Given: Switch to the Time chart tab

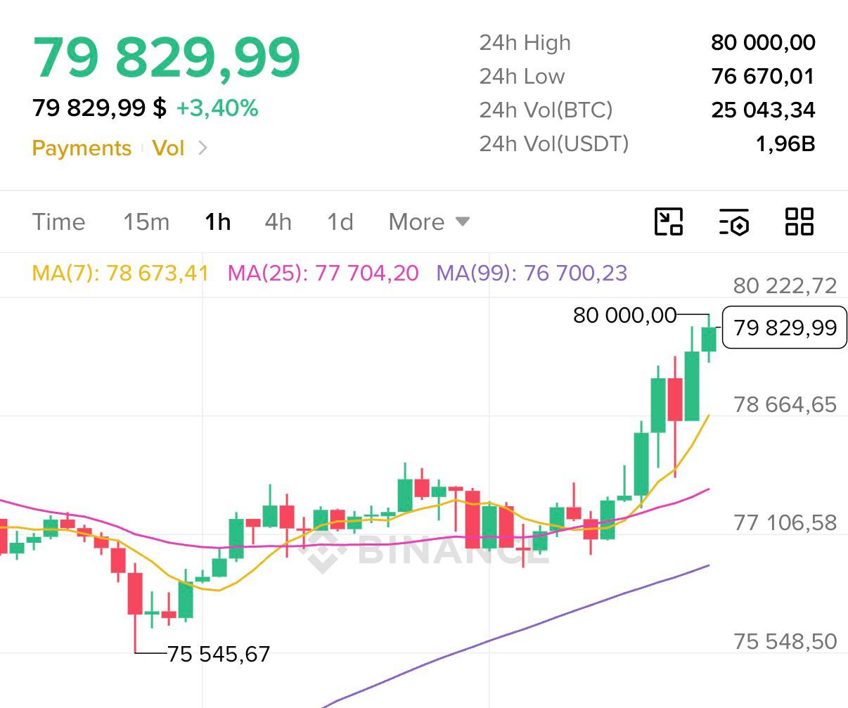Looking at the screenshot, I should (x=58, y=222).
